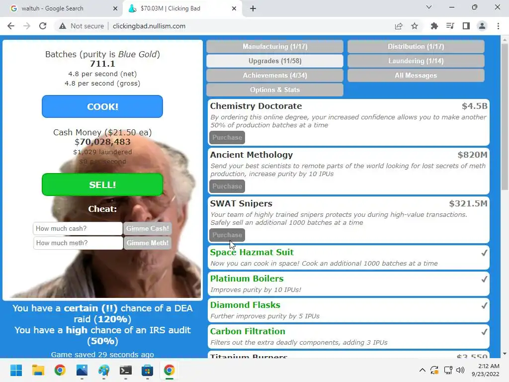Click the green SELL! button
The height and width of the screenshot is (382, 509).
coord(102,185)
